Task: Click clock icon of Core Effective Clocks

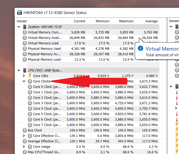Action: [30, 136]
